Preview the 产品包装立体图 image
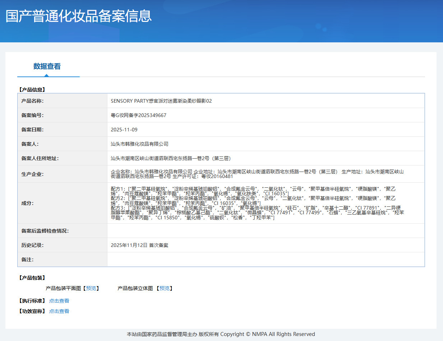The width and height of the screenshot is (443, 341). pos(165,288)
